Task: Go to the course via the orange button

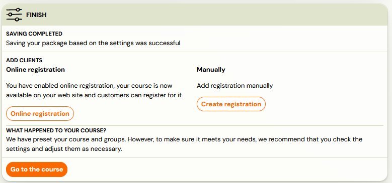Action: [37, 169]
